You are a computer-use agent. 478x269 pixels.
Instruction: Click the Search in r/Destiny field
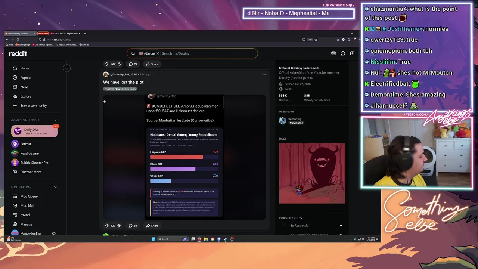point(209,53)
